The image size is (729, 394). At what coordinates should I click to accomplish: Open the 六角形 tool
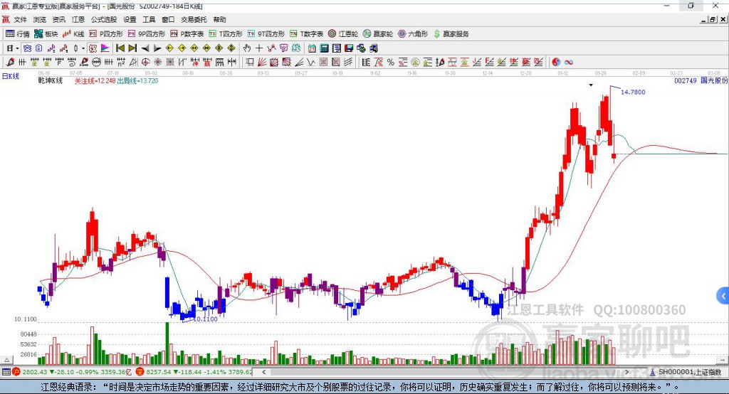(413, 34)
